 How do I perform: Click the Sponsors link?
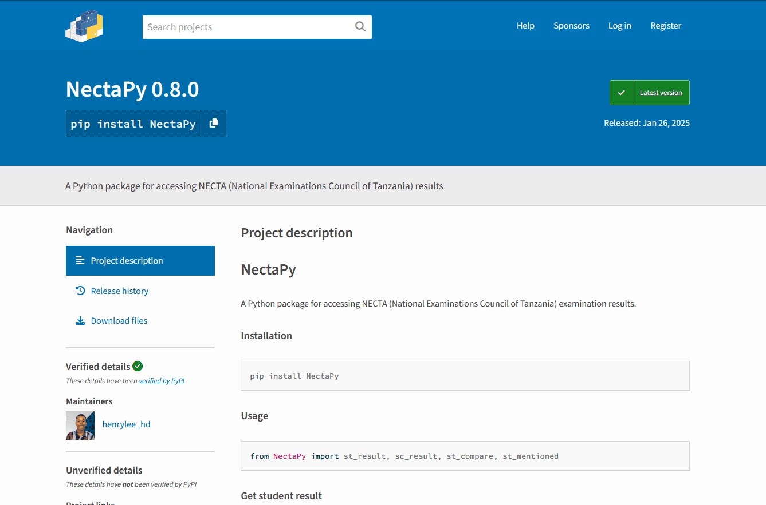point(571,25)
